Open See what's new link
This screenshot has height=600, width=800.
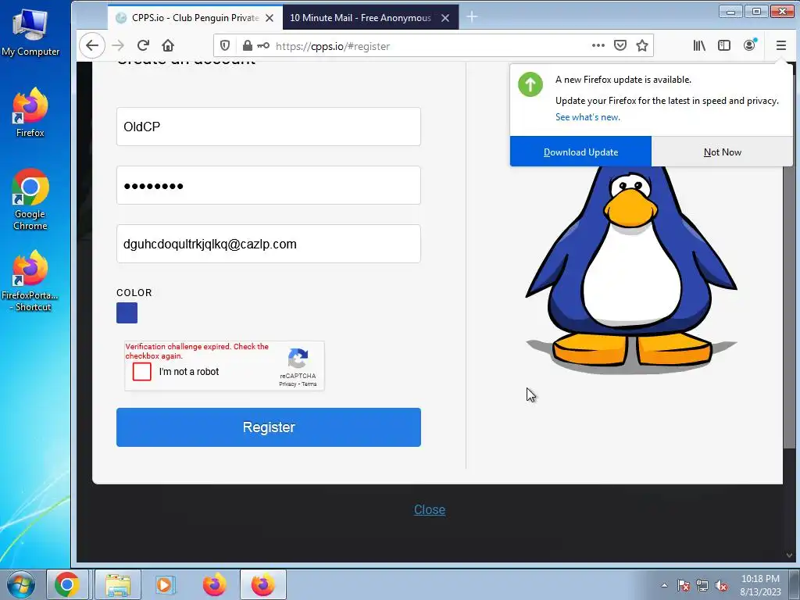[587, 117]
